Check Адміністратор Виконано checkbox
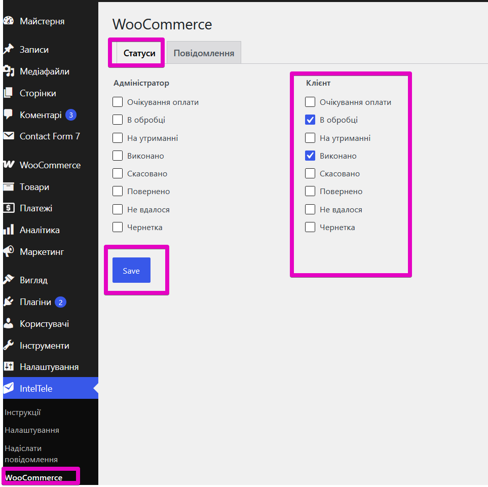This screenshot has height=487, width=488. click(x=118, y=156)
